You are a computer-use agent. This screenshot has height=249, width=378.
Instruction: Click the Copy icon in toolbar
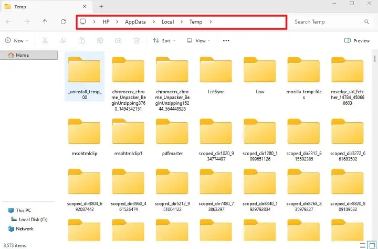point(63,40)
